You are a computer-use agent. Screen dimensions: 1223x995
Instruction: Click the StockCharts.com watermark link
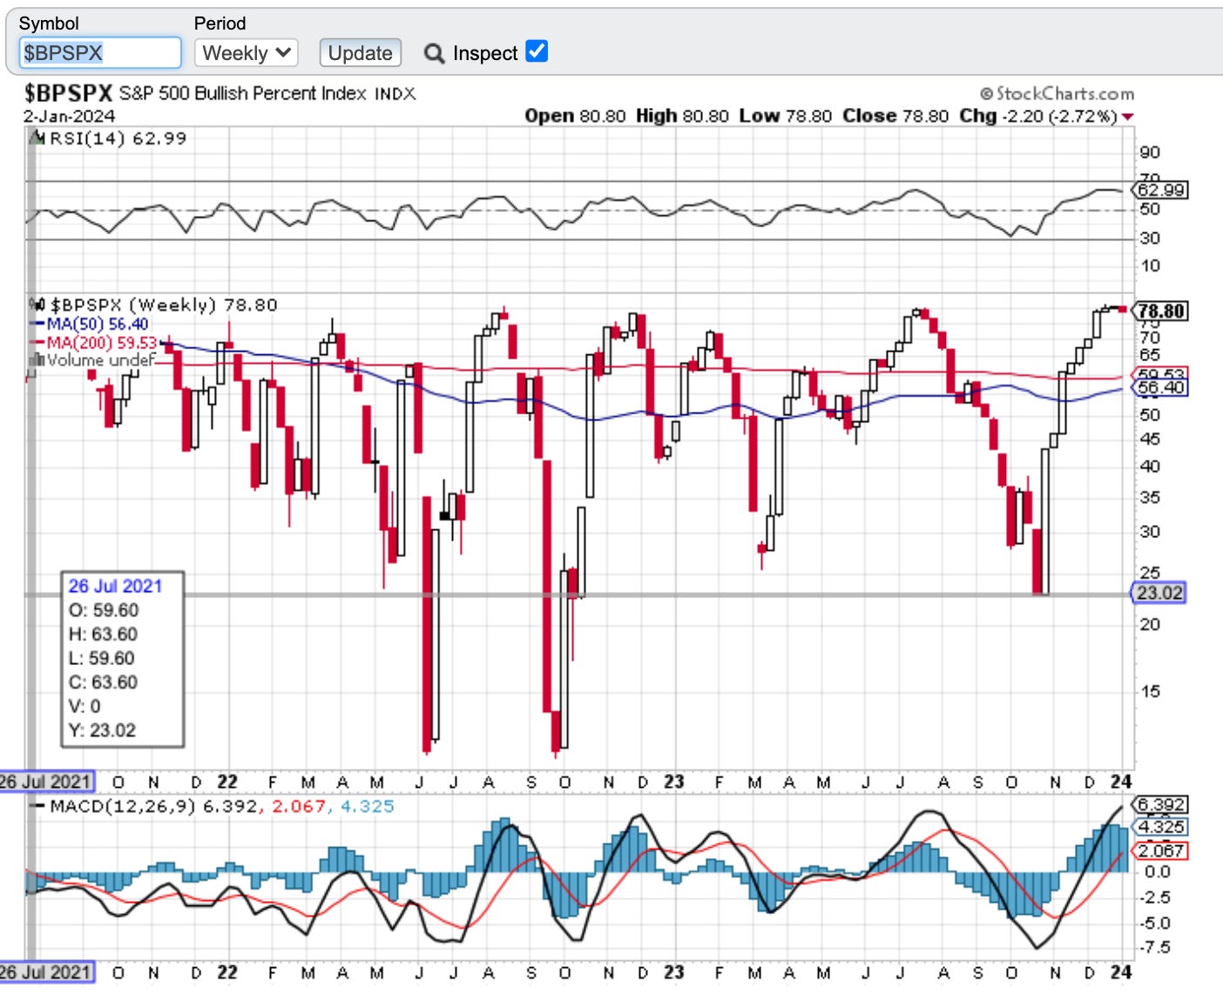(x=1057, y=93)
